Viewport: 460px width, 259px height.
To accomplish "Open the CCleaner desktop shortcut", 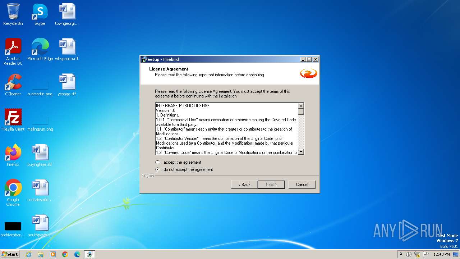I will 13,85.
